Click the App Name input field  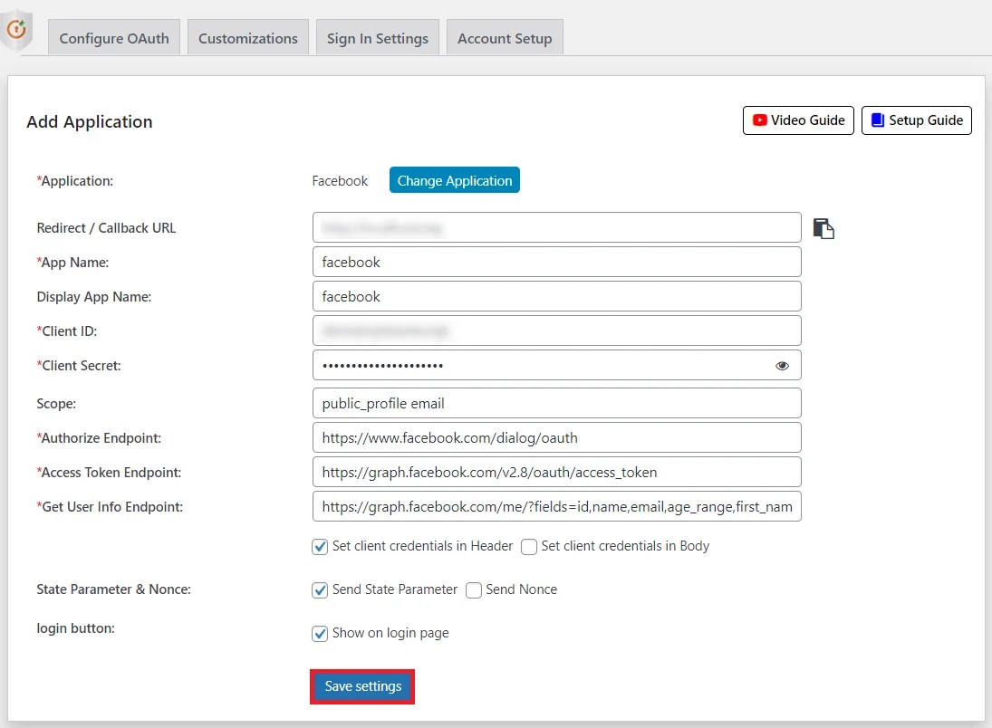click(556, 261)
